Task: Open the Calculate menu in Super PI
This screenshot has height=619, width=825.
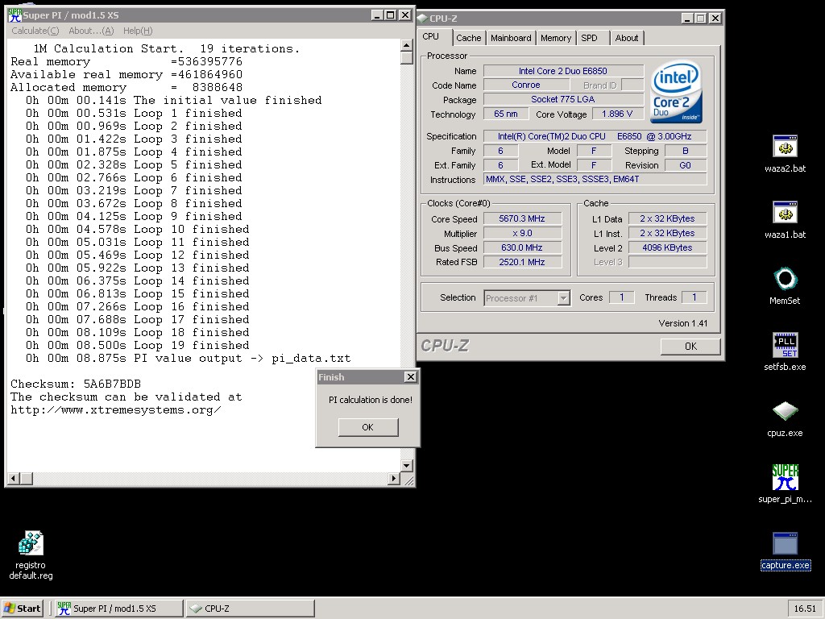Action: pyautogui.click(x=35, y=31)
